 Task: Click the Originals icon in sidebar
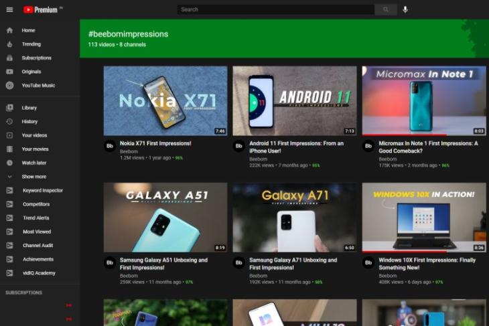[9, 72]
